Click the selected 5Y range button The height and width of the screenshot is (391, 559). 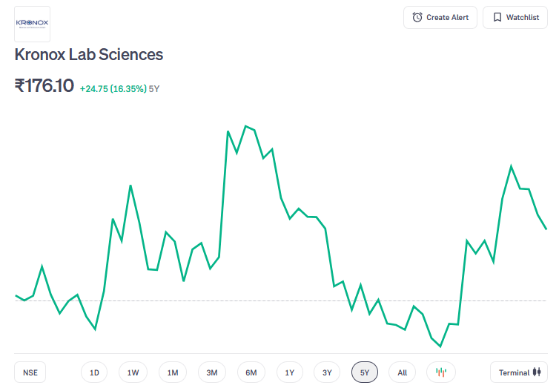pyautogui.click(x=365, y=372)
